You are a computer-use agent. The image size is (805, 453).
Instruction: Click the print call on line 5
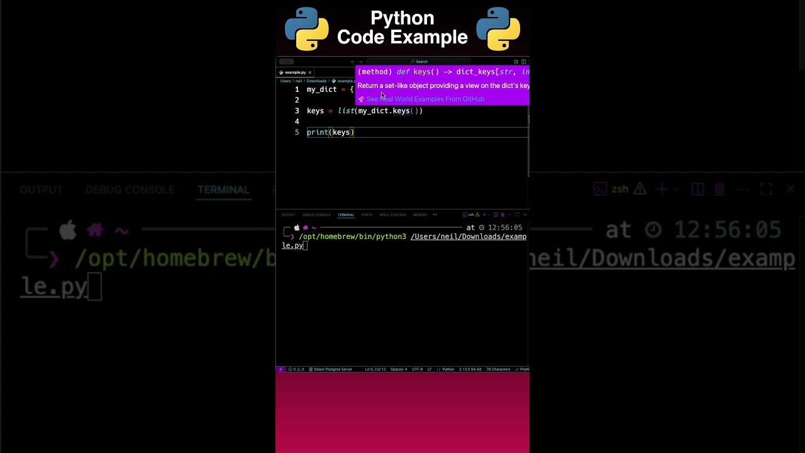(318, 132)
